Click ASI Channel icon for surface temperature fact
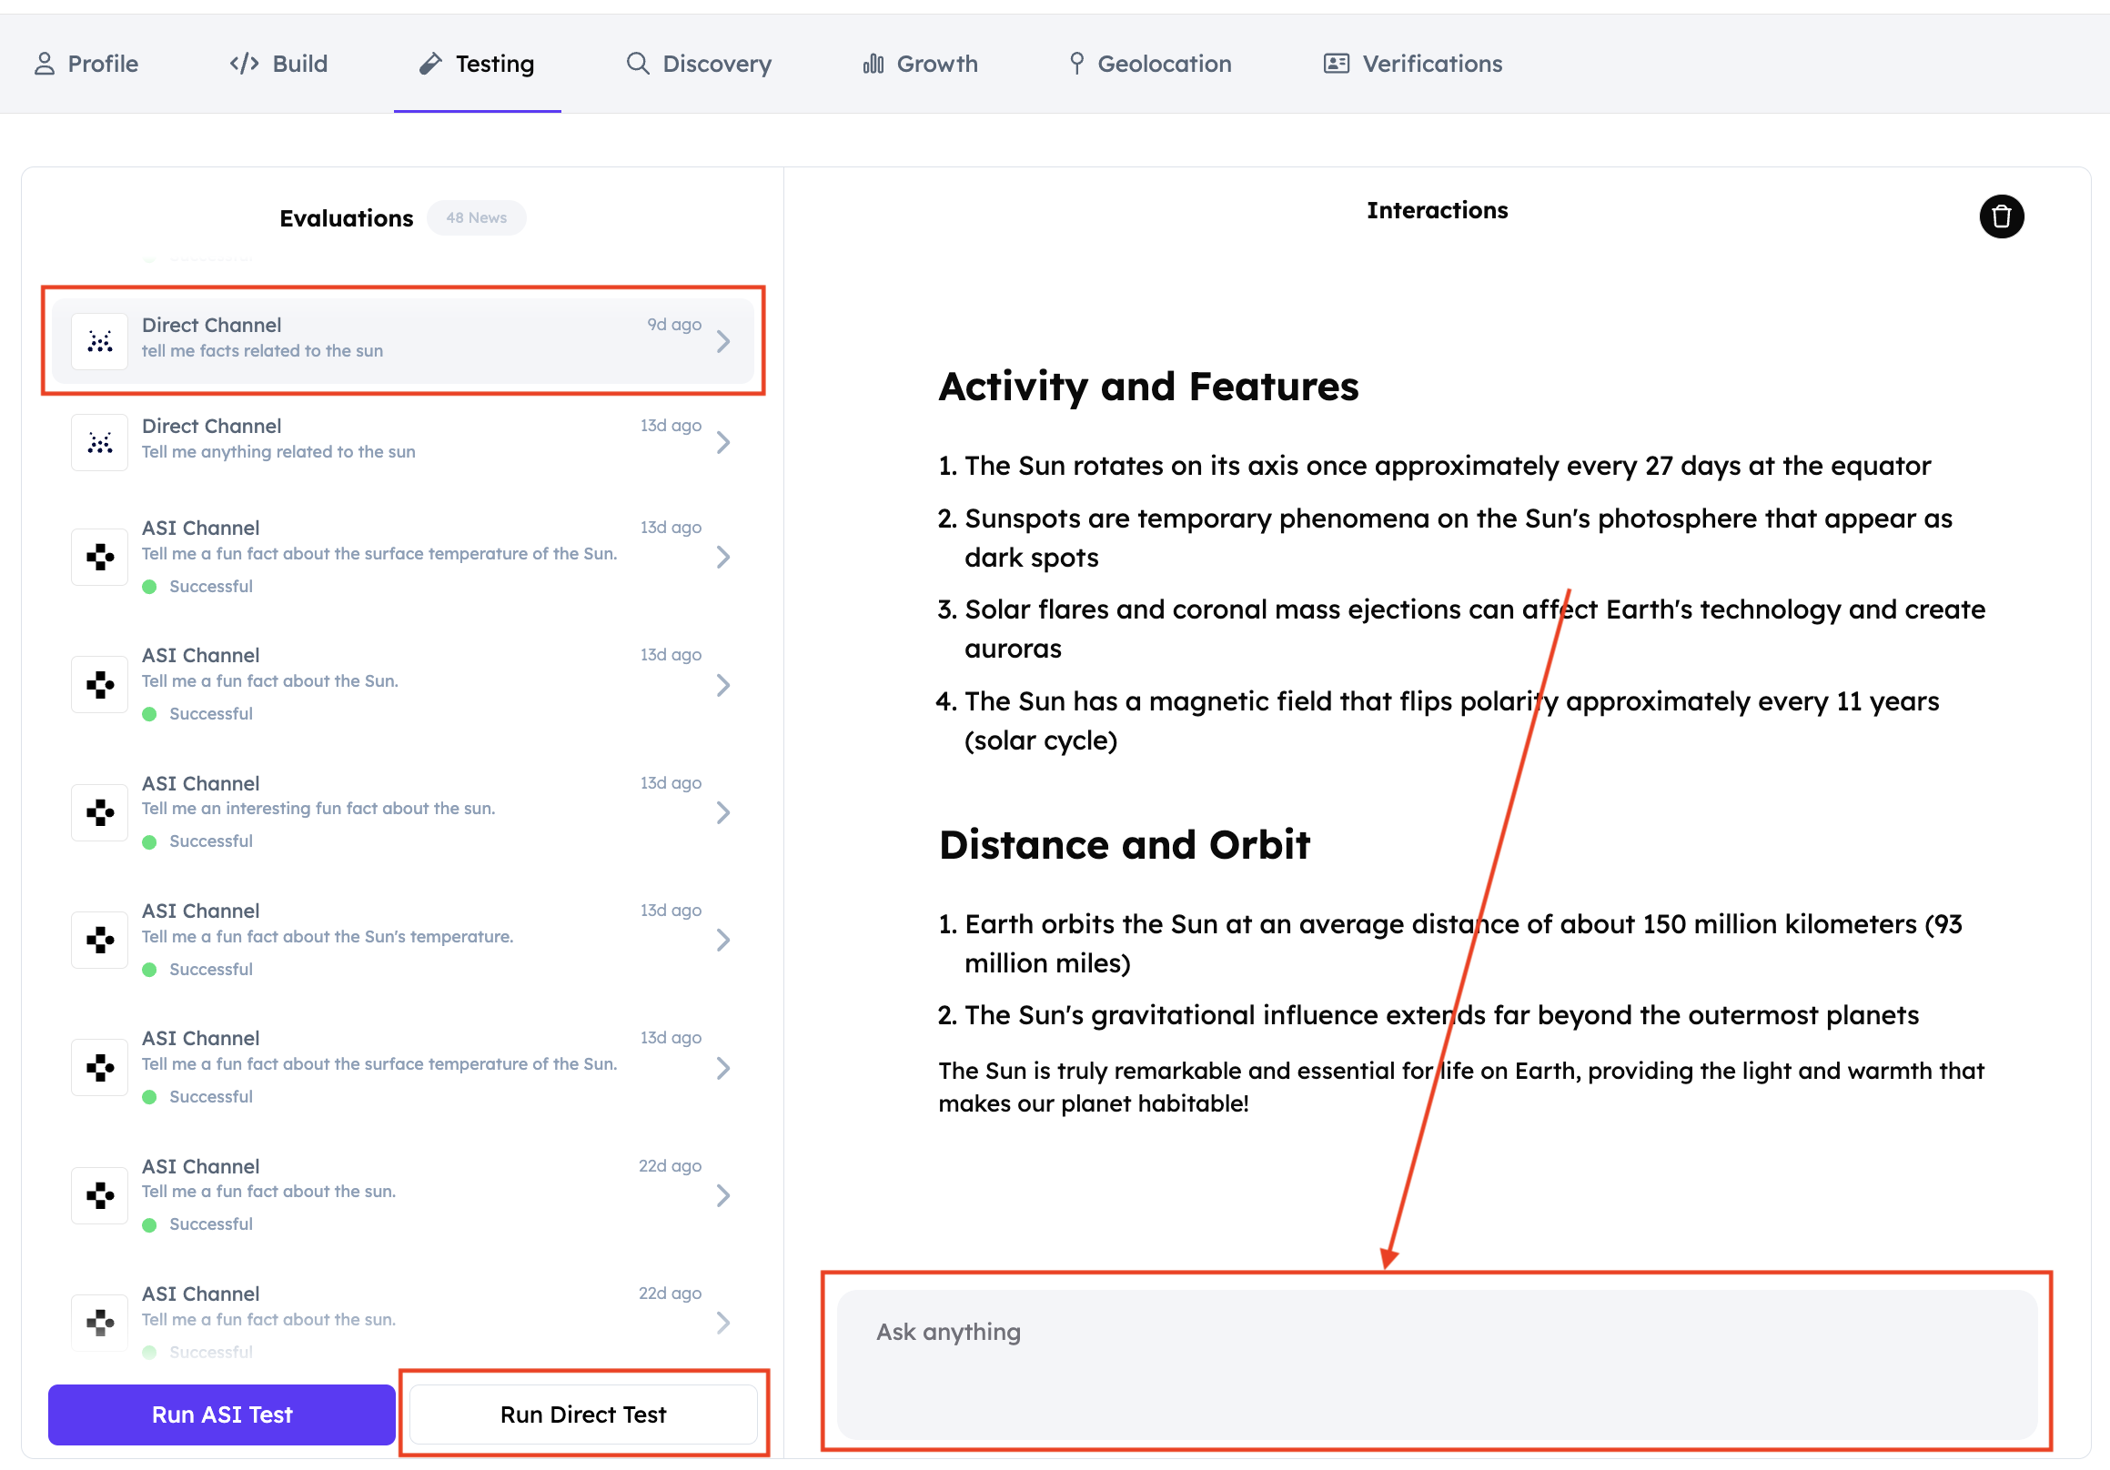 (x=99, y=557)
